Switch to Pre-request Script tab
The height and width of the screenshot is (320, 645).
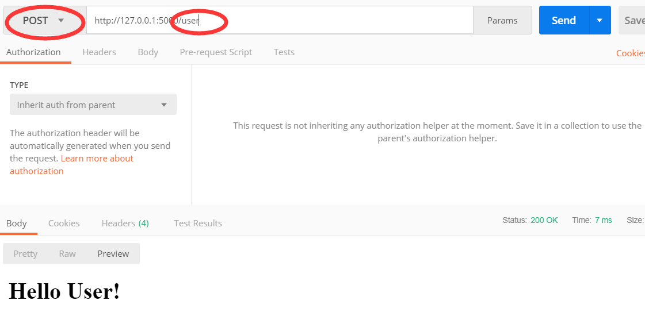click(216, 52)
